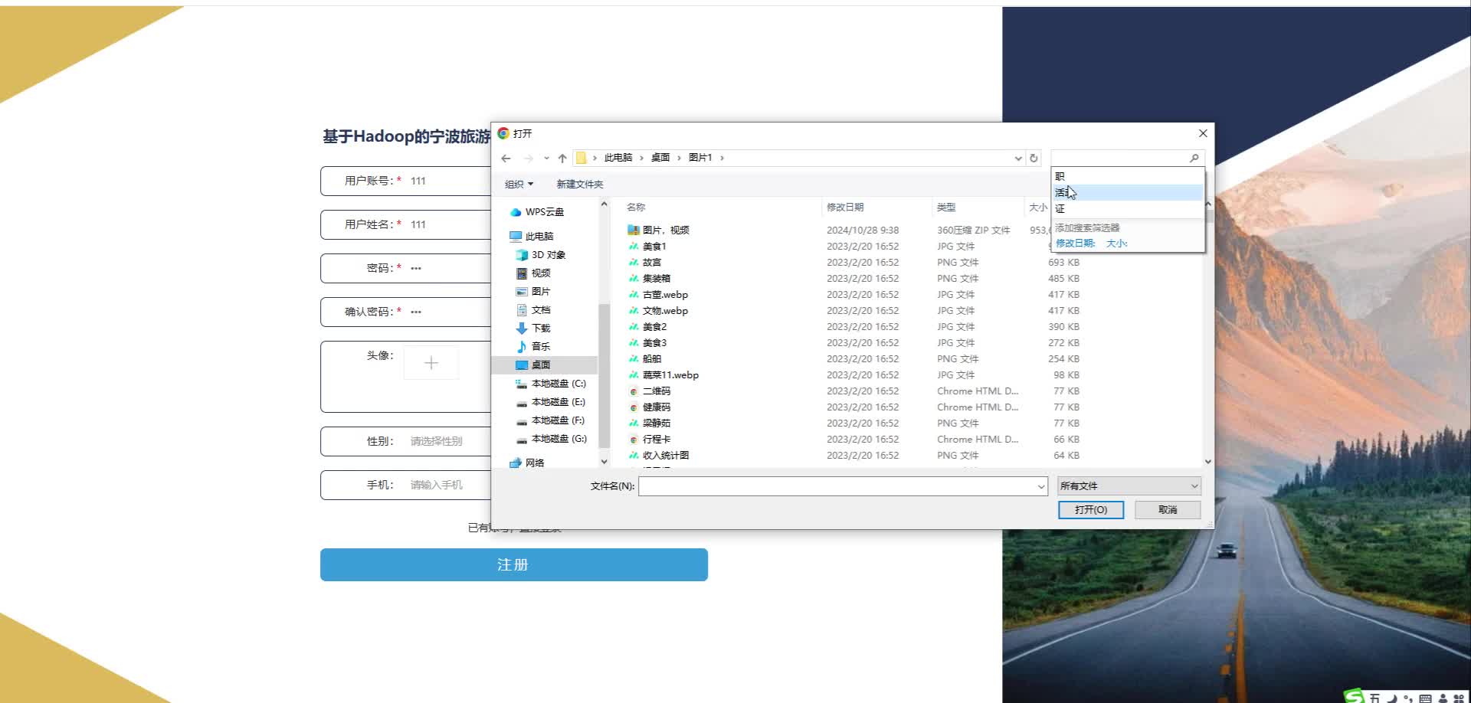1471x703 pixels.
Task: Click 新建文件夹 button
Action: (579, 185)
